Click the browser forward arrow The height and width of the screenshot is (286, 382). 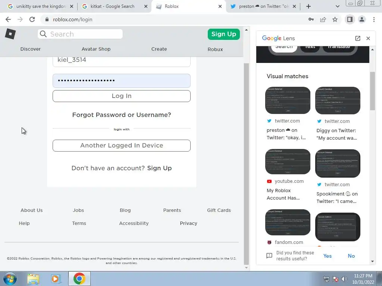[x=20, y=19]
